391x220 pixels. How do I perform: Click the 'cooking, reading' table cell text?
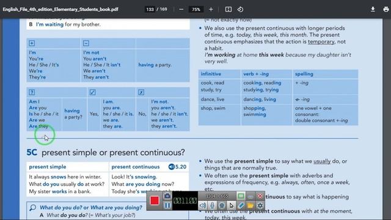coord(262,82)
